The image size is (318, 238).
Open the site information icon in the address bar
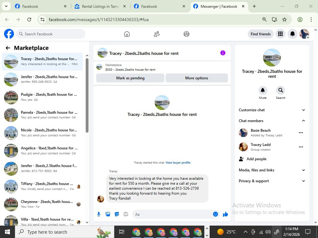click(42, 20)
